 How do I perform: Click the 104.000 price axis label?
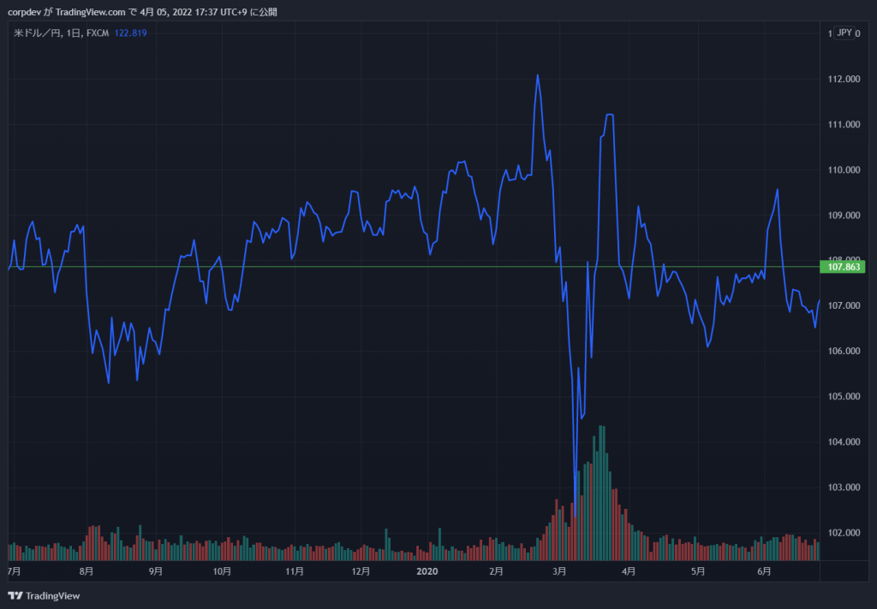coord(844,442)
